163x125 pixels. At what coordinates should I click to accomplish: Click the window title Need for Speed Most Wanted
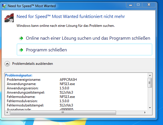pos(32,6)
